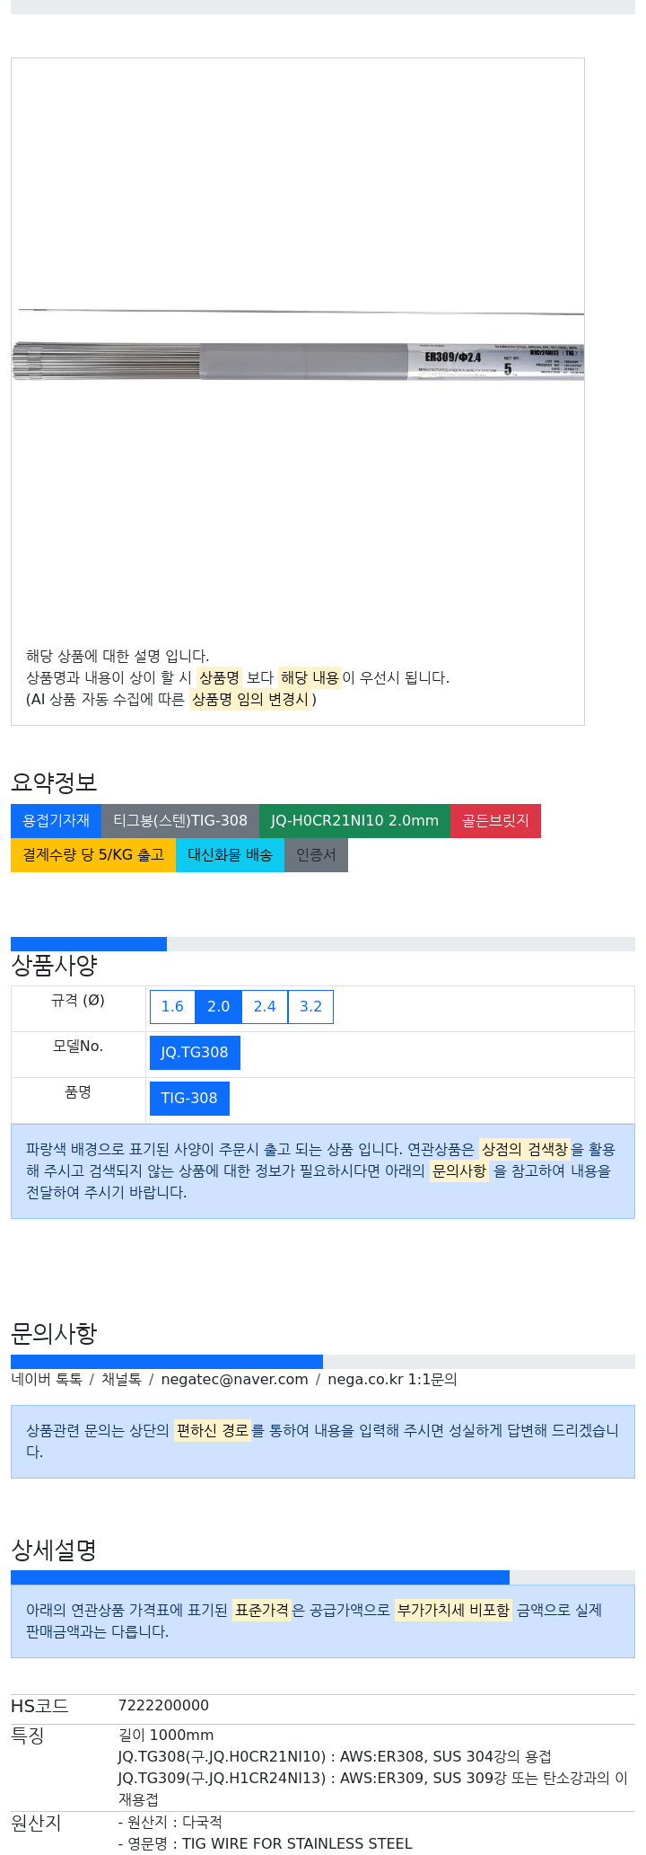Click the JQ-H0CR21NI10 2.0mm green tag
This screenshot has height=1855, width=646.
[x=354, y=820]
